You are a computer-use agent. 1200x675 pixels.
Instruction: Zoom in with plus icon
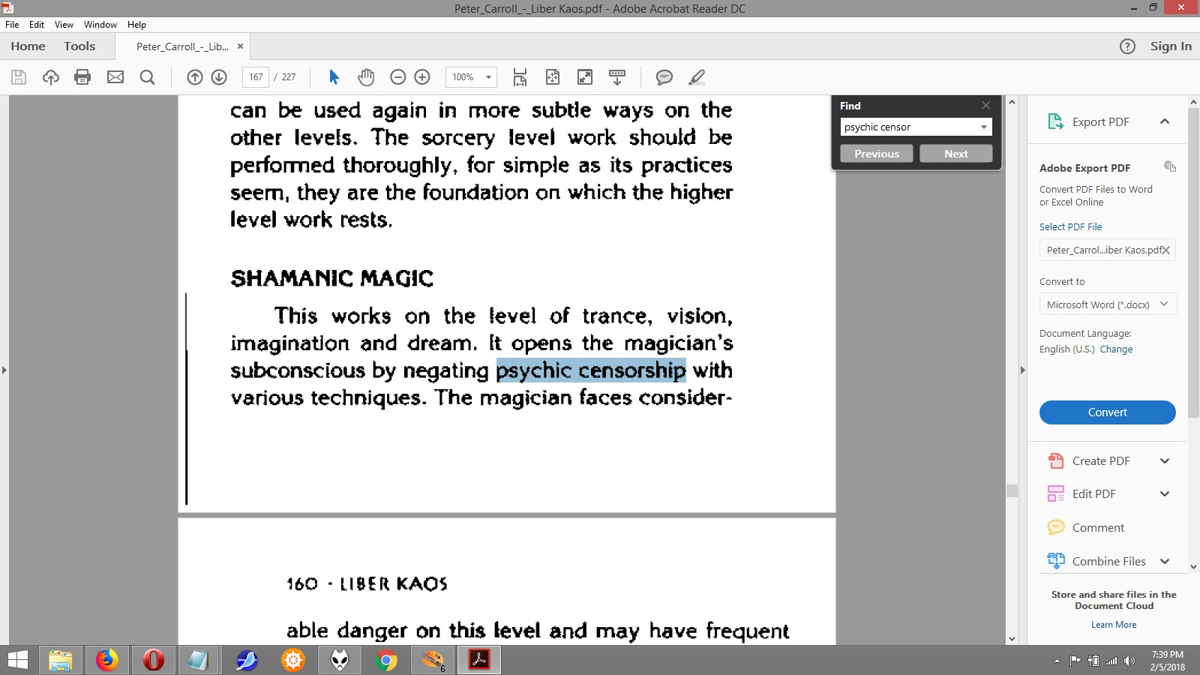pos(422,77)
